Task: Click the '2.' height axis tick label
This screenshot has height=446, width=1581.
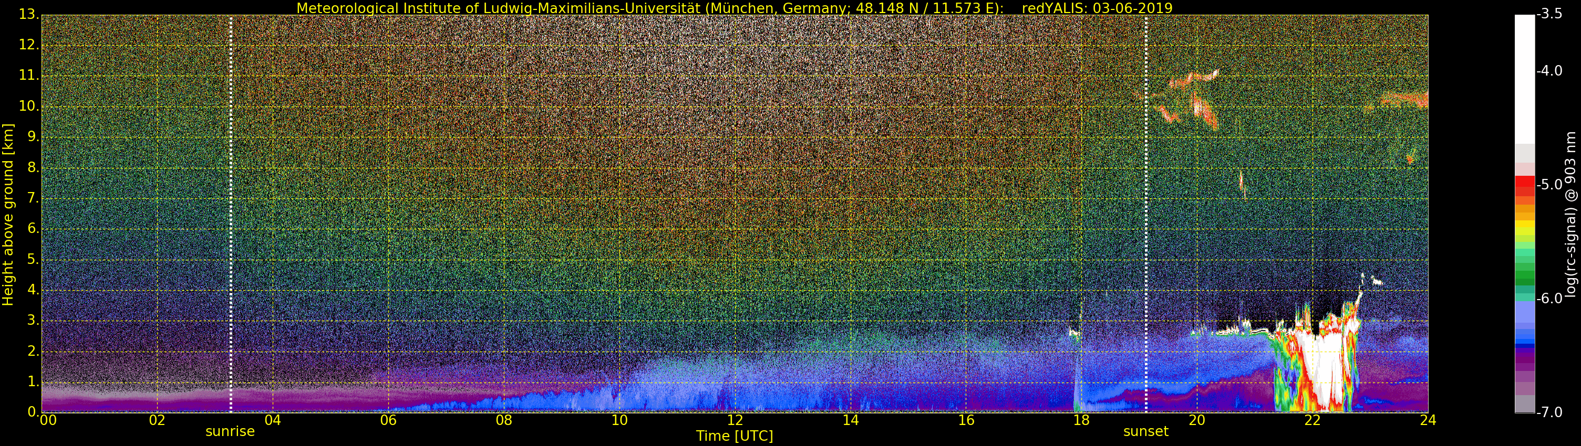Action: point(33,351)
